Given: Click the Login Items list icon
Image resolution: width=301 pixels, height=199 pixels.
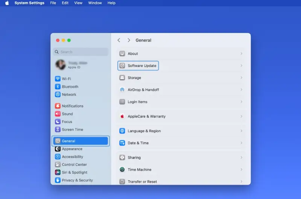Looking at the screenshot, I should pos(122,102).
